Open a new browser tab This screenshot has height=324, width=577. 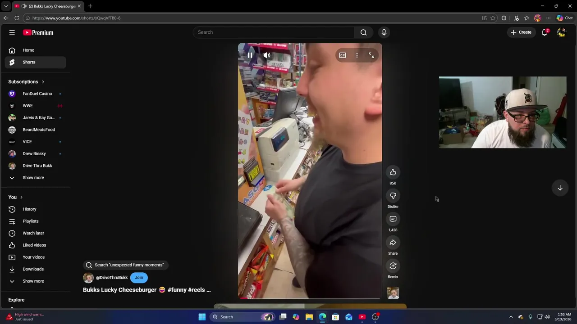90,6
